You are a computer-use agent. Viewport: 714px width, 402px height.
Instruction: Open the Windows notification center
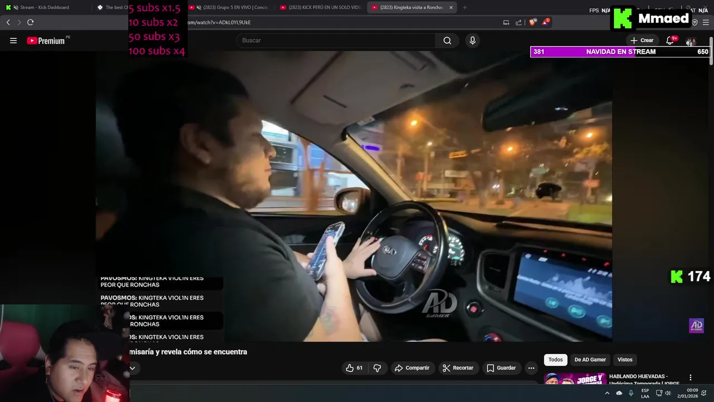[704, 393]
